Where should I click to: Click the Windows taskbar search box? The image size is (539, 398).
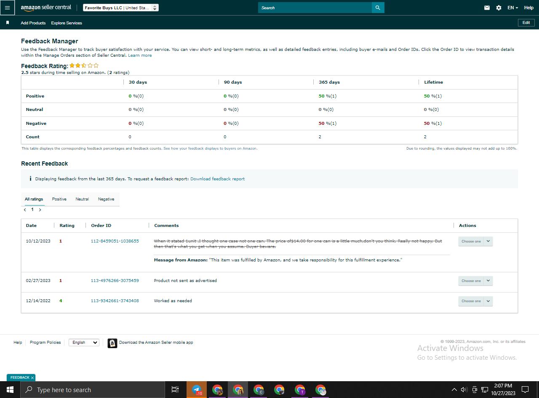click(92, 390)
